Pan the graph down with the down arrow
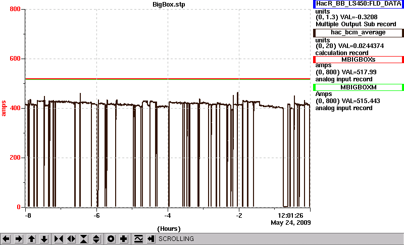404x245 pixels. 44,239
